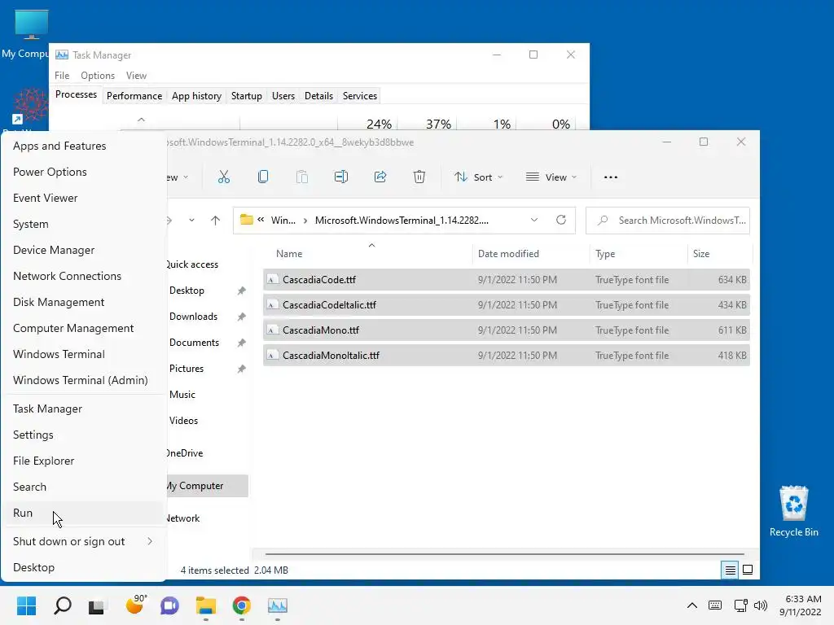
Task: Open the File menu in Task Manager
Action: click(x=62, y=76)
